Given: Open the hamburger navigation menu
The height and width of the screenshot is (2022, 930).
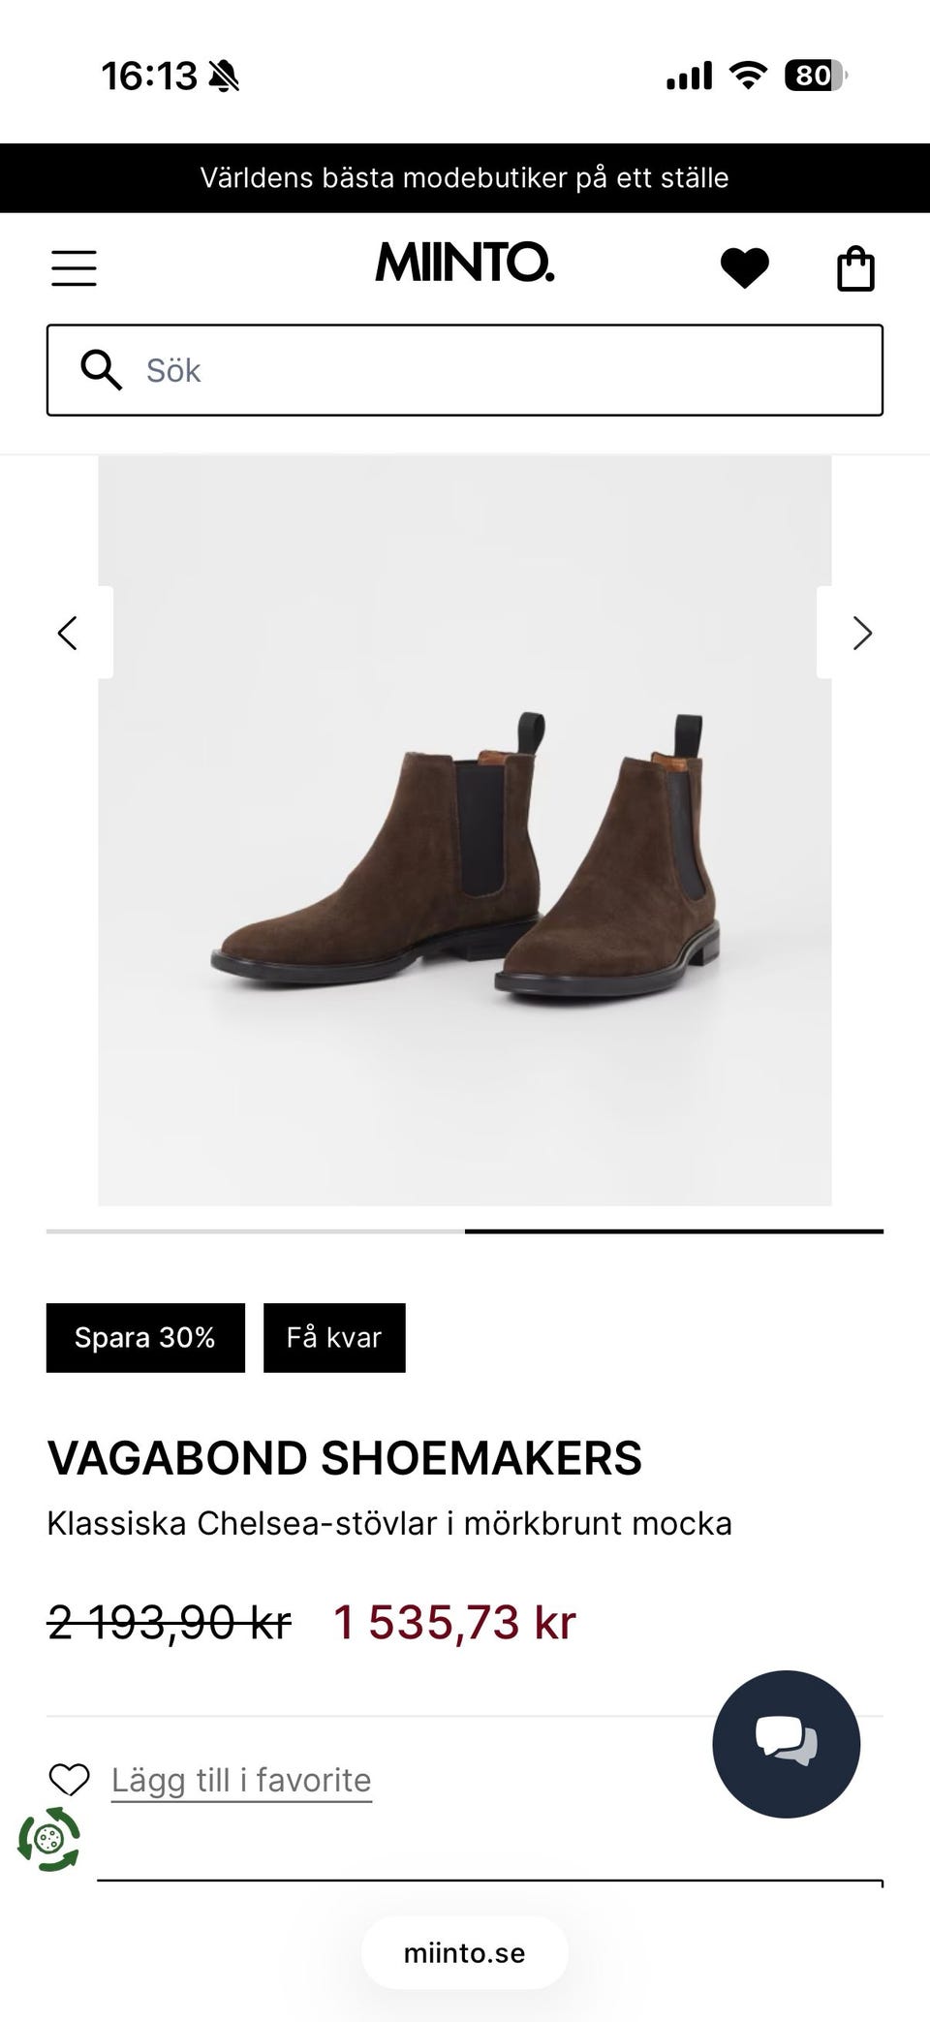Looking at the screenshot, I should [74, 268].
